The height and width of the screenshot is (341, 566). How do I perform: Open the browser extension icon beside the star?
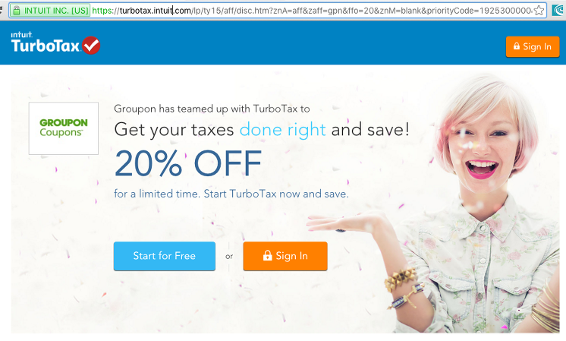tap(558, 11)
